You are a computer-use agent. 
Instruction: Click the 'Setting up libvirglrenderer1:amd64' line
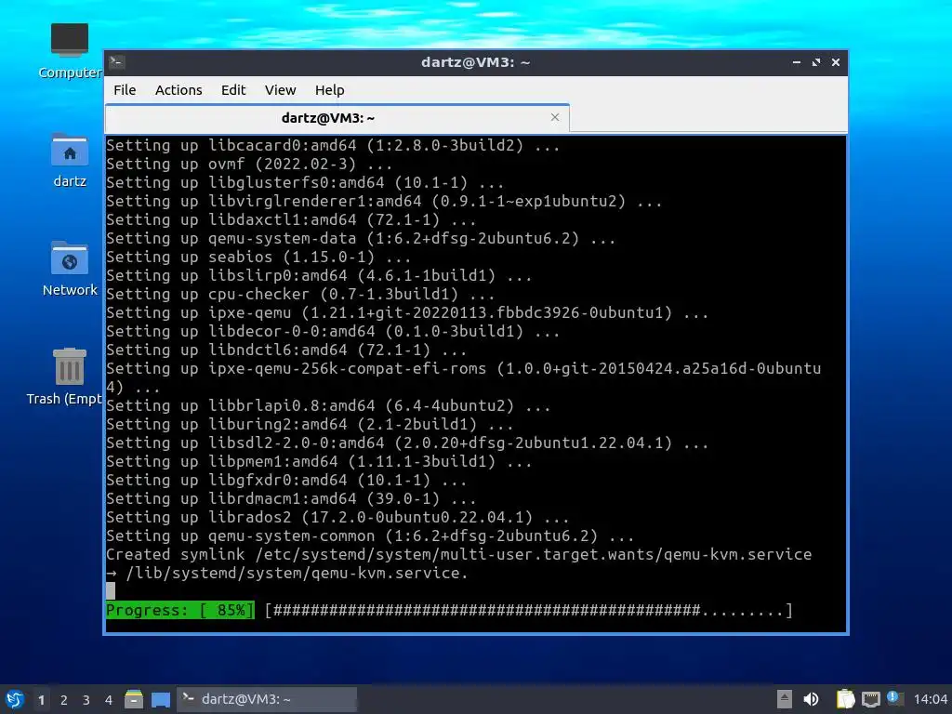(384, 201)
